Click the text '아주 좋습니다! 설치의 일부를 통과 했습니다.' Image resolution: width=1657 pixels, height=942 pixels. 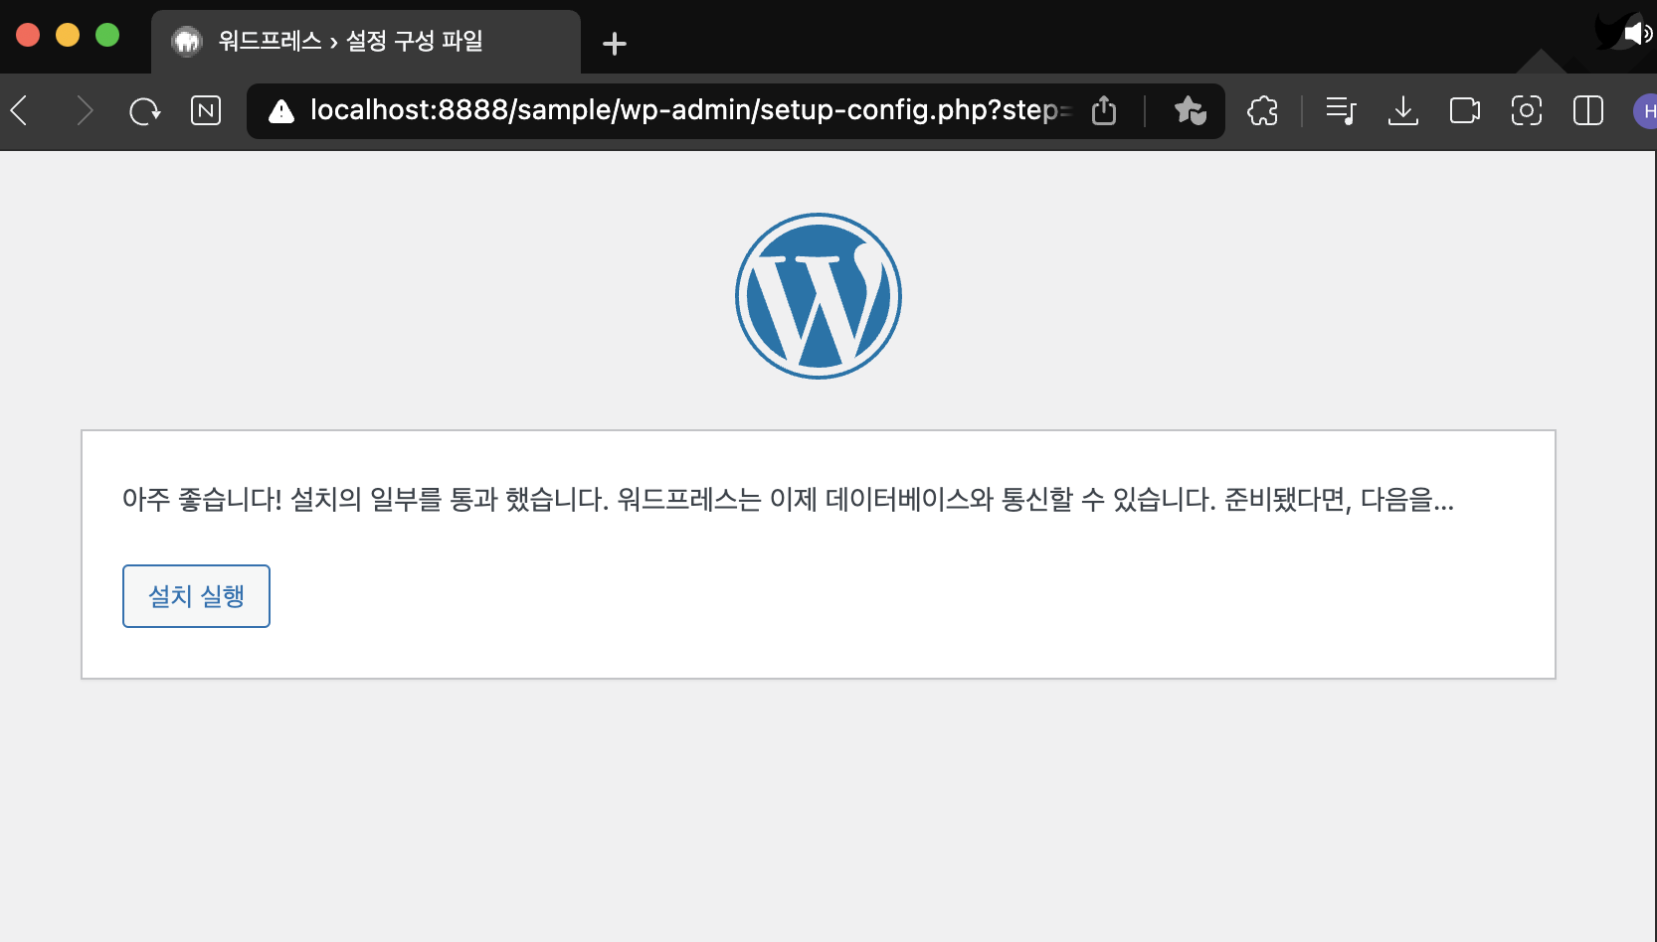point(365,499)
